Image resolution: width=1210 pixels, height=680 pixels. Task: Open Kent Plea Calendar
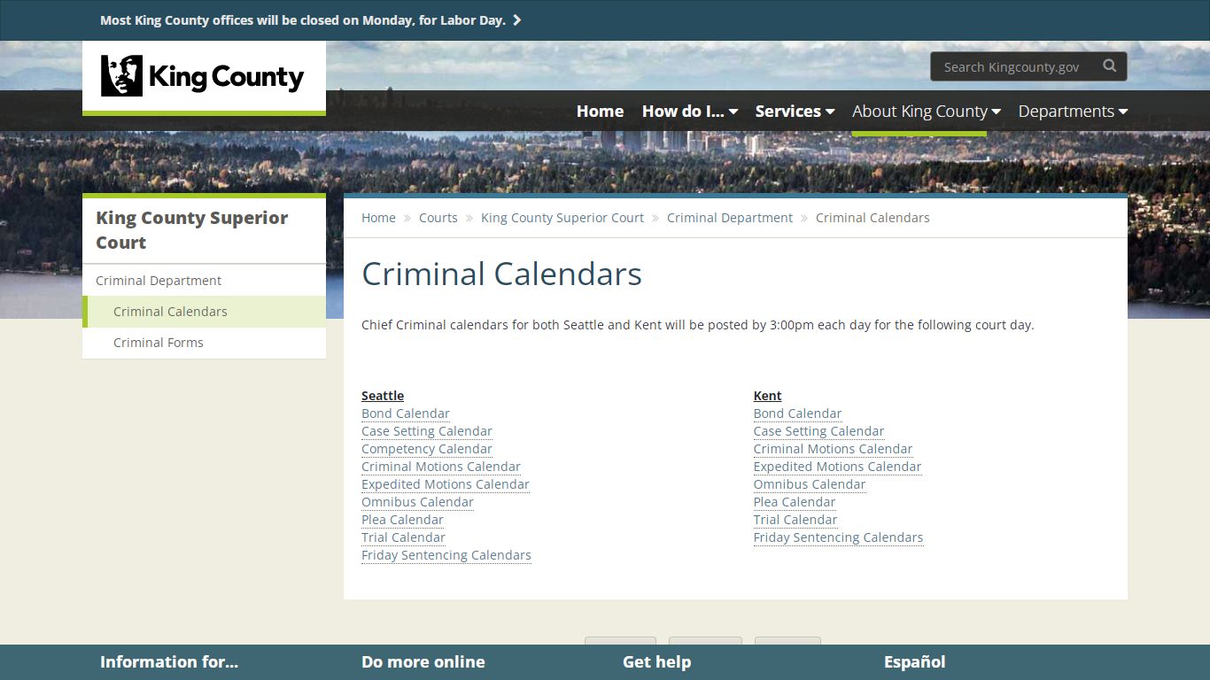[795, 502]
